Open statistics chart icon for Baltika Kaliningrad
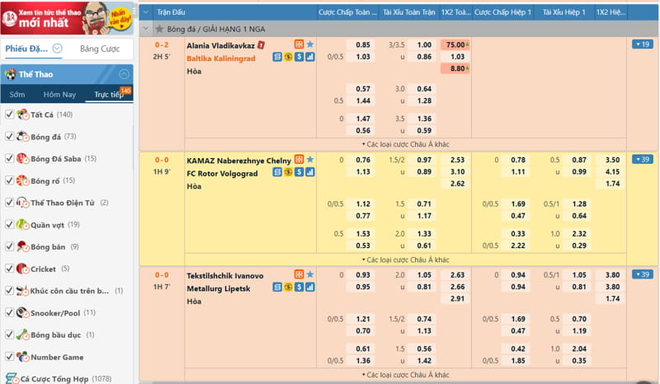The image size is (660, 384). pos(310,58)
